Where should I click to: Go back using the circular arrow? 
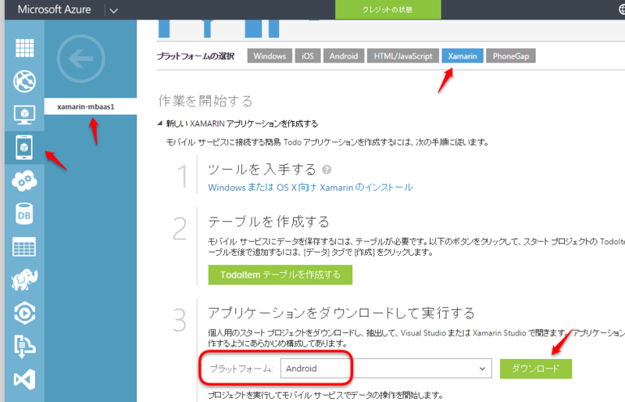(81, 59)
